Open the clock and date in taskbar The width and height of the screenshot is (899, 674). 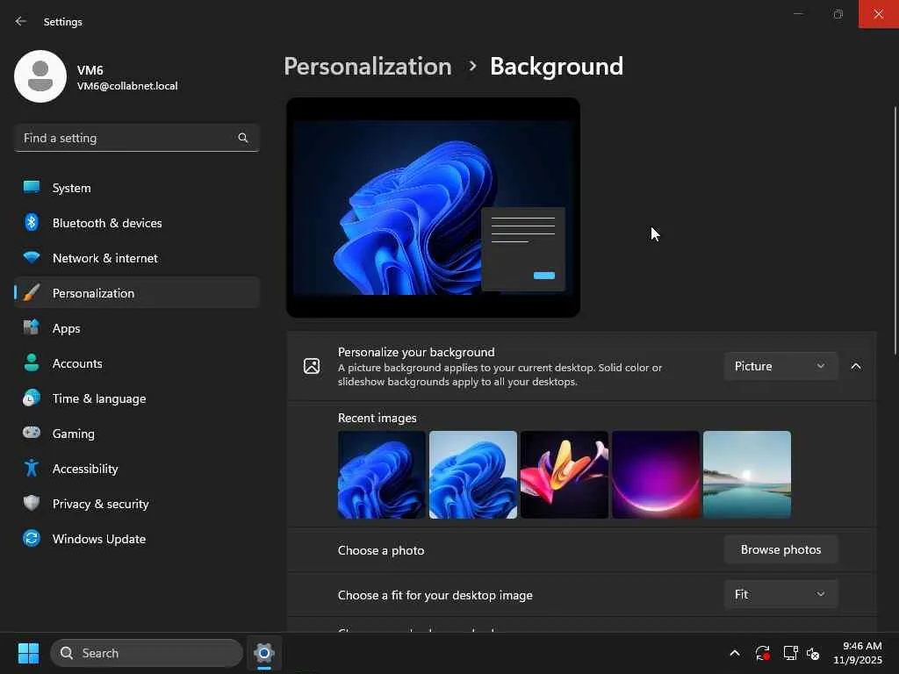(x=857, y=653)
